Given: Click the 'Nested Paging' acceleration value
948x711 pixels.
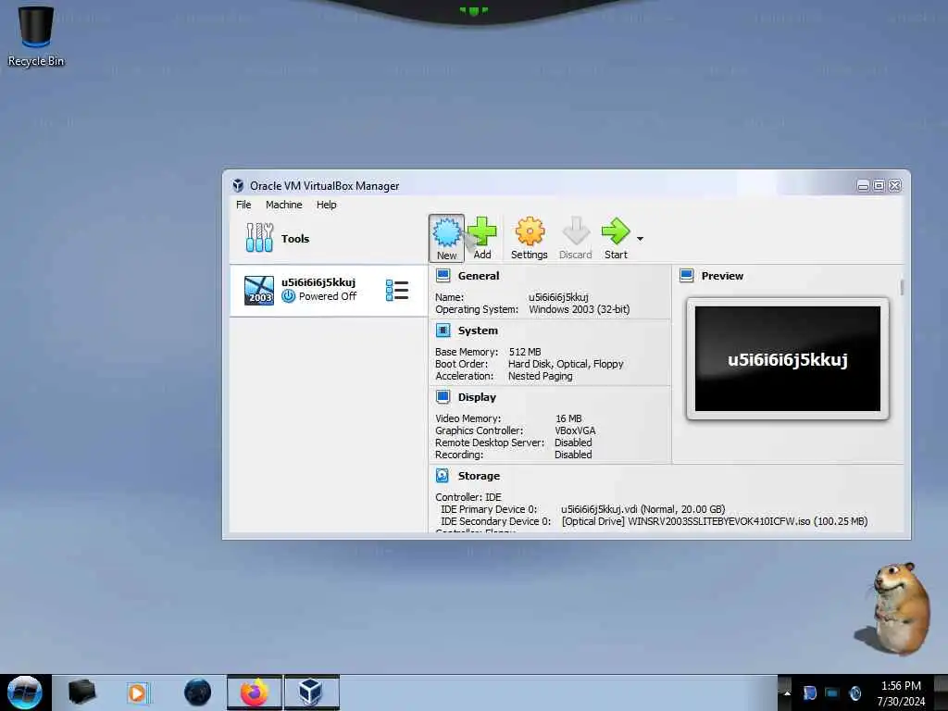Looking at the screenshot, I should 541,376.
